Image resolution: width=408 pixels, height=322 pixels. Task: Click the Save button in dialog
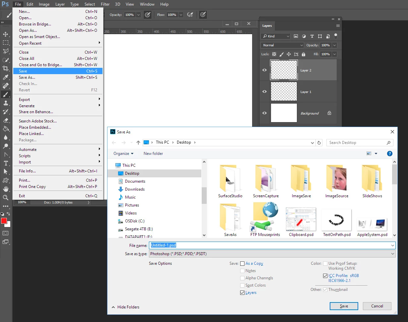(x=344, y=306)
